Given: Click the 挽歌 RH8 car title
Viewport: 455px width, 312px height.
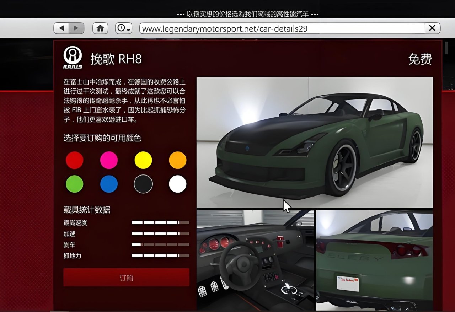Looking at the screenshot, I should (x=116, y=59).
